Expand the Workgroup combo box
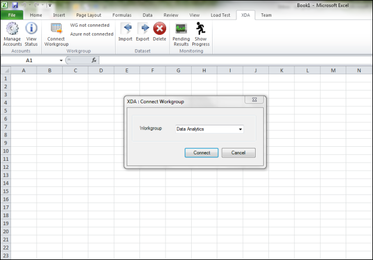Screen dimensions: 373x260 241,129
